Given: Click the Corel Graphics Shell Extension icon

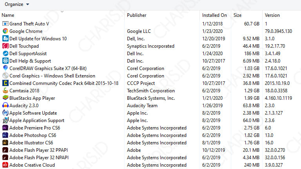Looking at the screenshot, I should coord(5,76).
